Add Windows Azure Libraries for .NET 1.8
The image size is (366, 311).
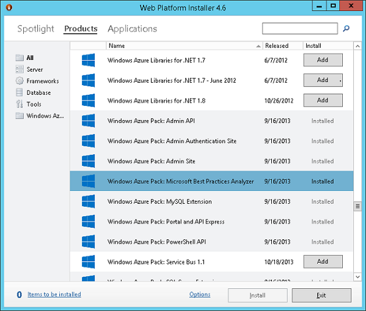tap(323, 100)
